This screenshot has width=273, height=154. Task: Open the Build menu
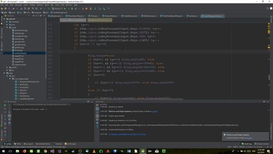click(47, 5)
